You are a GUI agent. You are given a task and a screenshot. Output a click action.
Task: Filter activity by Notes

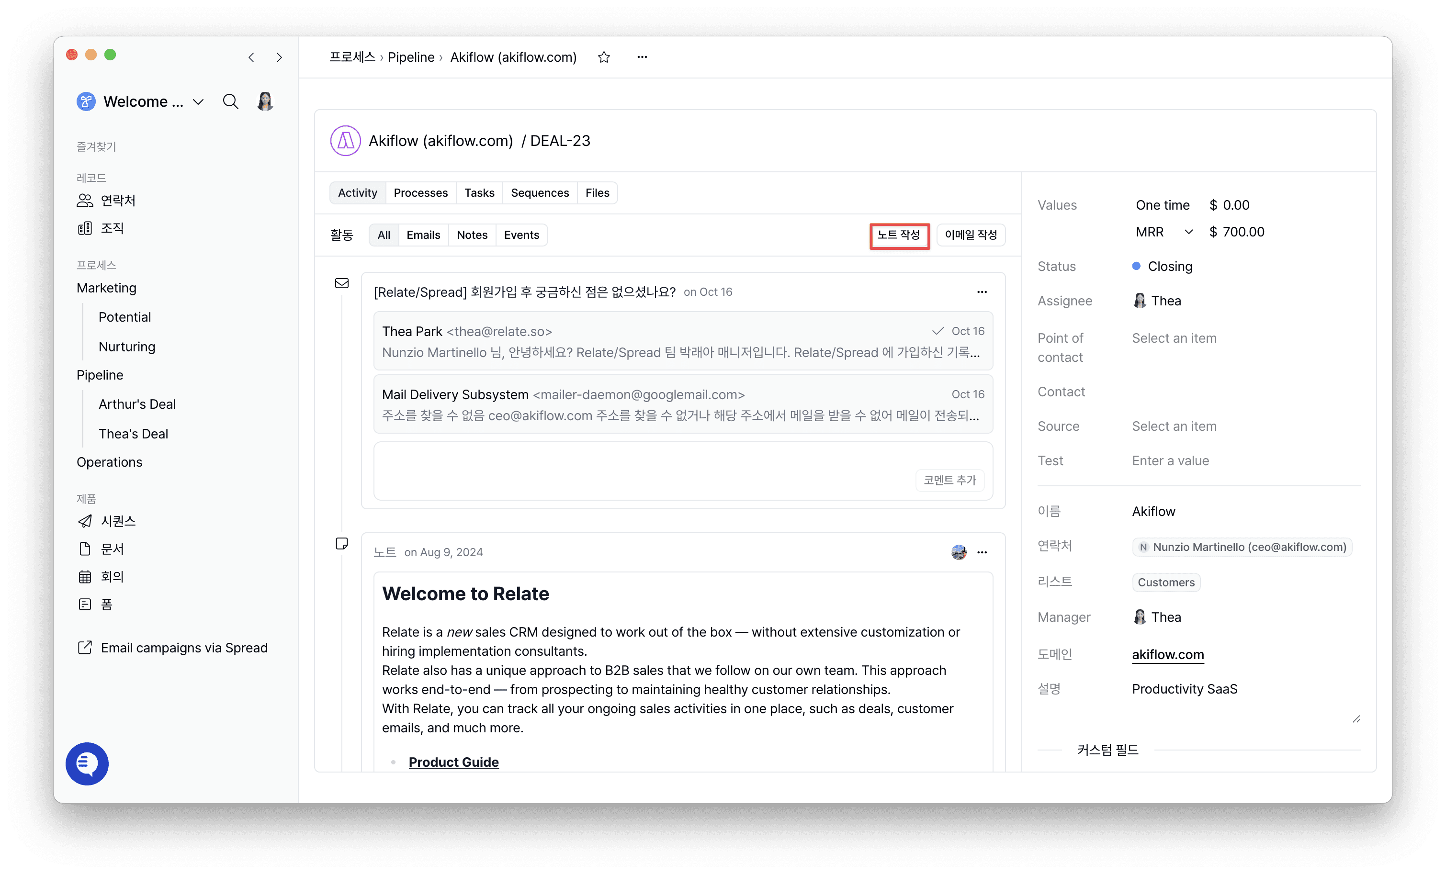coord(472,235)
